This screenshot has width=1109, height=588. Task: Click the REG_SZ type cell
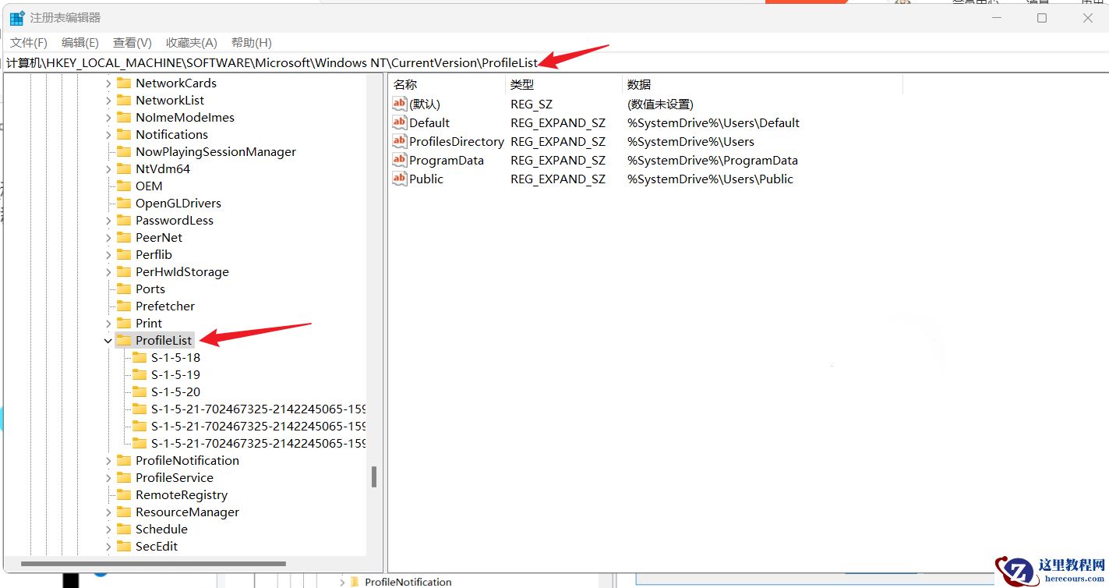point(532,104)
